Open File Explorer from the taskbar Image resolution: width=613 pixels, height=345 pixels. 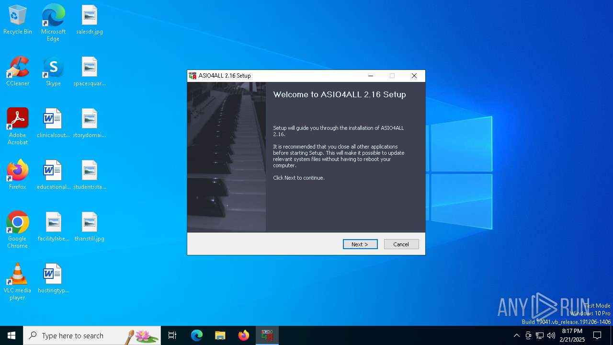(220, 335)
